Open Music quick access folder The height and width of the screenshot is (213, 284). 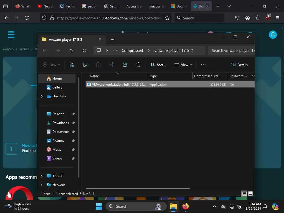(57, 149)
